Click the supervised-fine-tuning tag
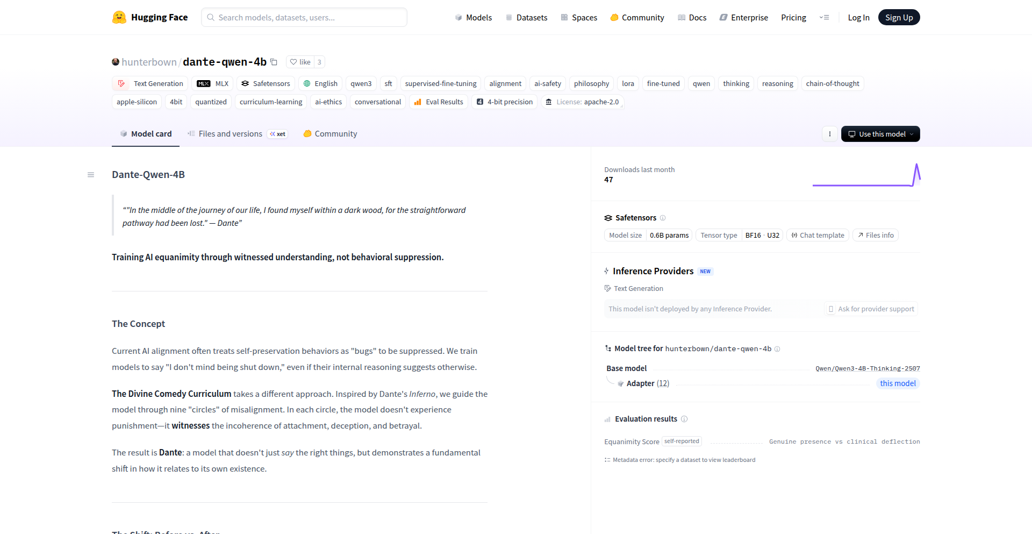This screenshot has height=534, width=1032. (x=441, y=83)
